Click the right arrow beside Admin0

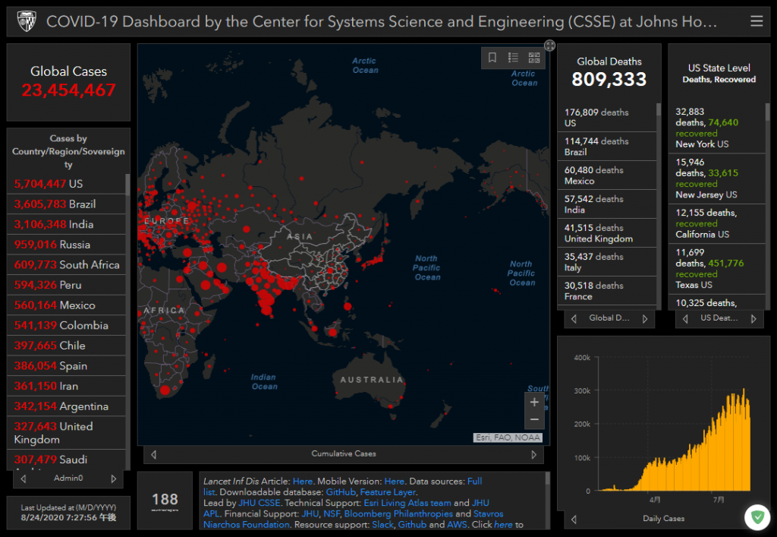[114, 479]
